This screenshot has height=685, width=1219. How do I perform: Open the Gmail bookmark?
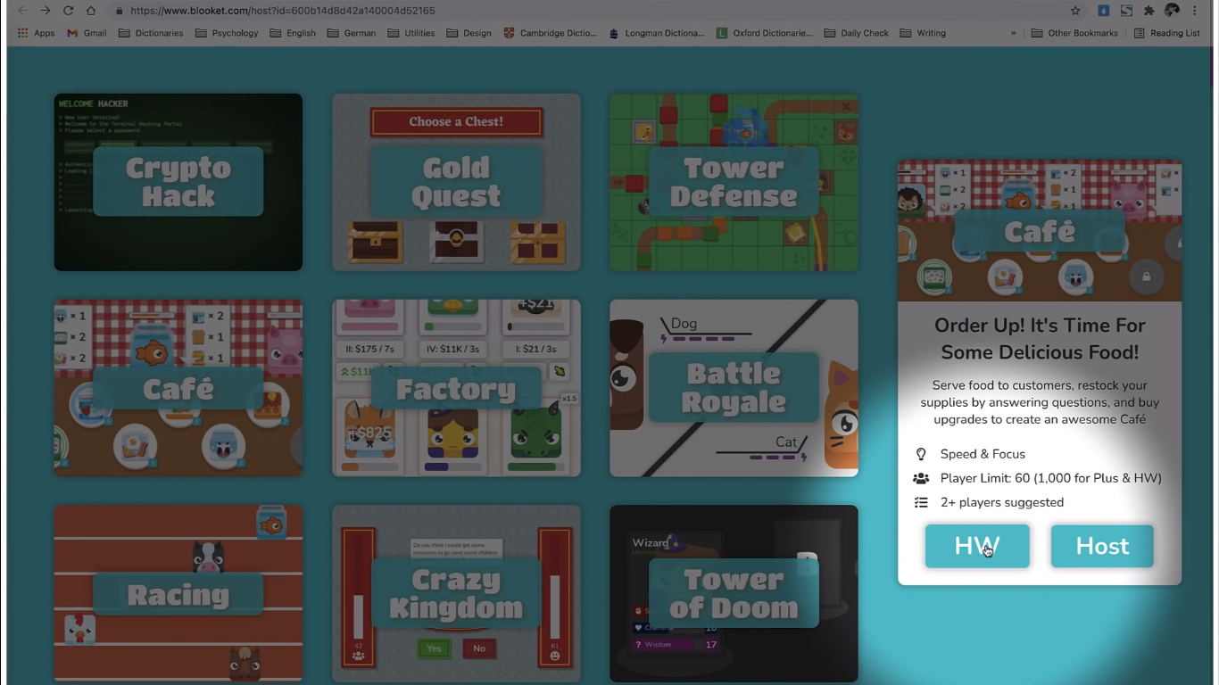pos(87,33)
